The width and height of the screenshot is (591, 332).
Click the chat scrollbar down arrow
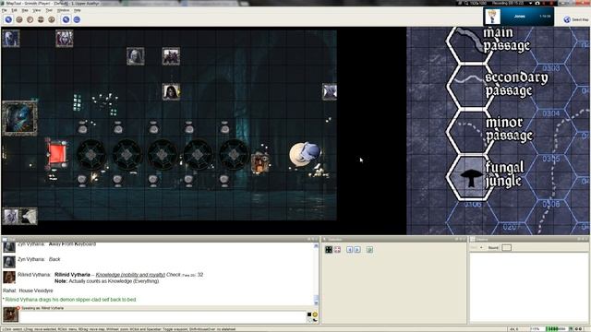pyautogui.click(x=316, y=303)
